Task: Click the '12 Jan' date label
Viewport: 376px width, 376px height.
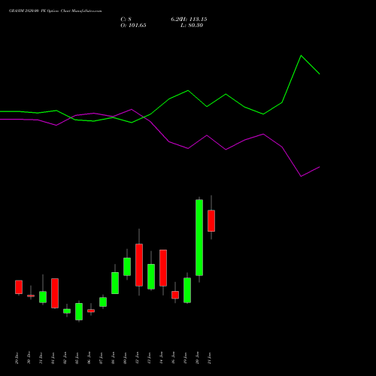Action: point(137,358)
